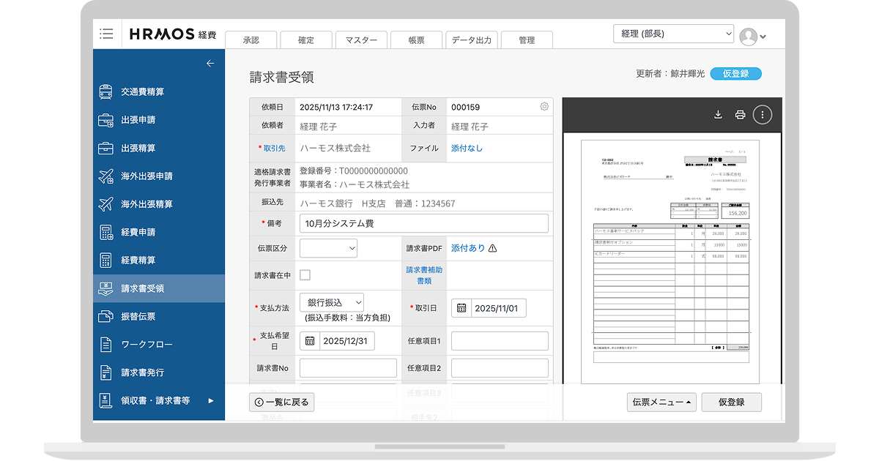879x461 pixels.
Task: Open the 伝票No settings gear
Action: click(x=544, y=106)
